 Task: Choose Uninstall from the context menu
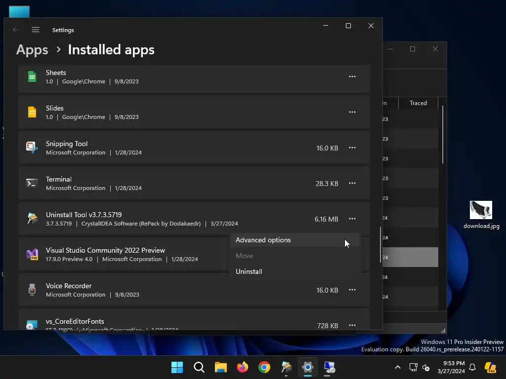point(295,272)
